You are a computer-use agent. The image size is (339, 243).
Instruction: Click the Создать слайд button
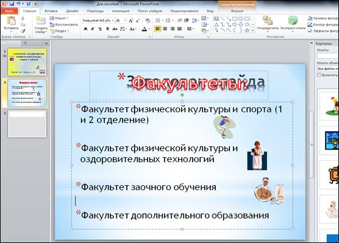[x=41, y=25]
